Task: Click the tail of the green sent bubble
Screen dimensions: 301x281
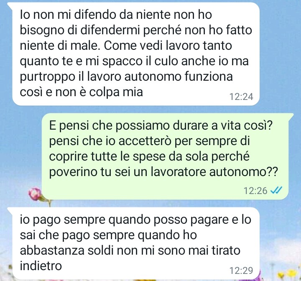Action: (x=291, y=117)
